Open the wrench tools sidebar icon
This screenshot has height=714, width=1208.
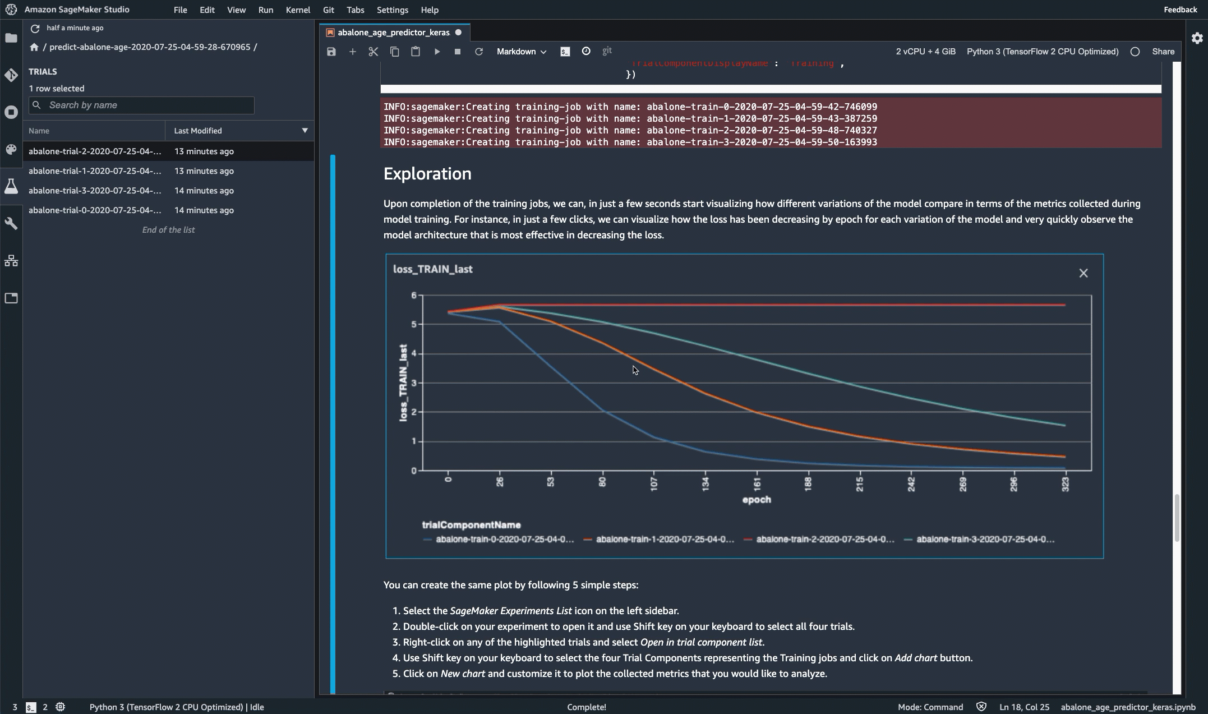(x=11, y=223)
